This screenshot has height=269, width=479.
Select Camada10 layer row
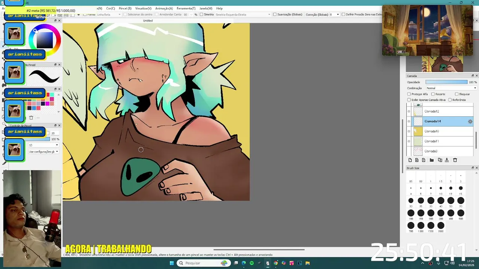[x=440, y=131]
